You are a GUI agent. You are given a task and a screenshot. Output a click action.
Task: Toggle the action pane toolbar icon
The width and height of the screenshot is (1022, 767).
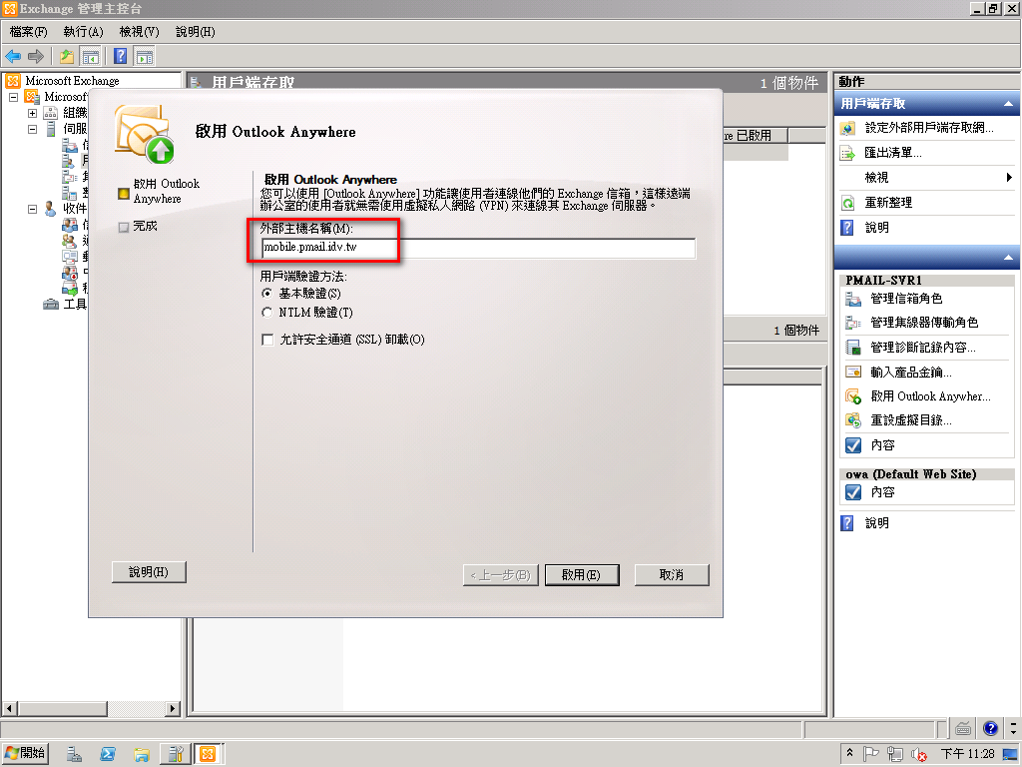coord(145,57)
